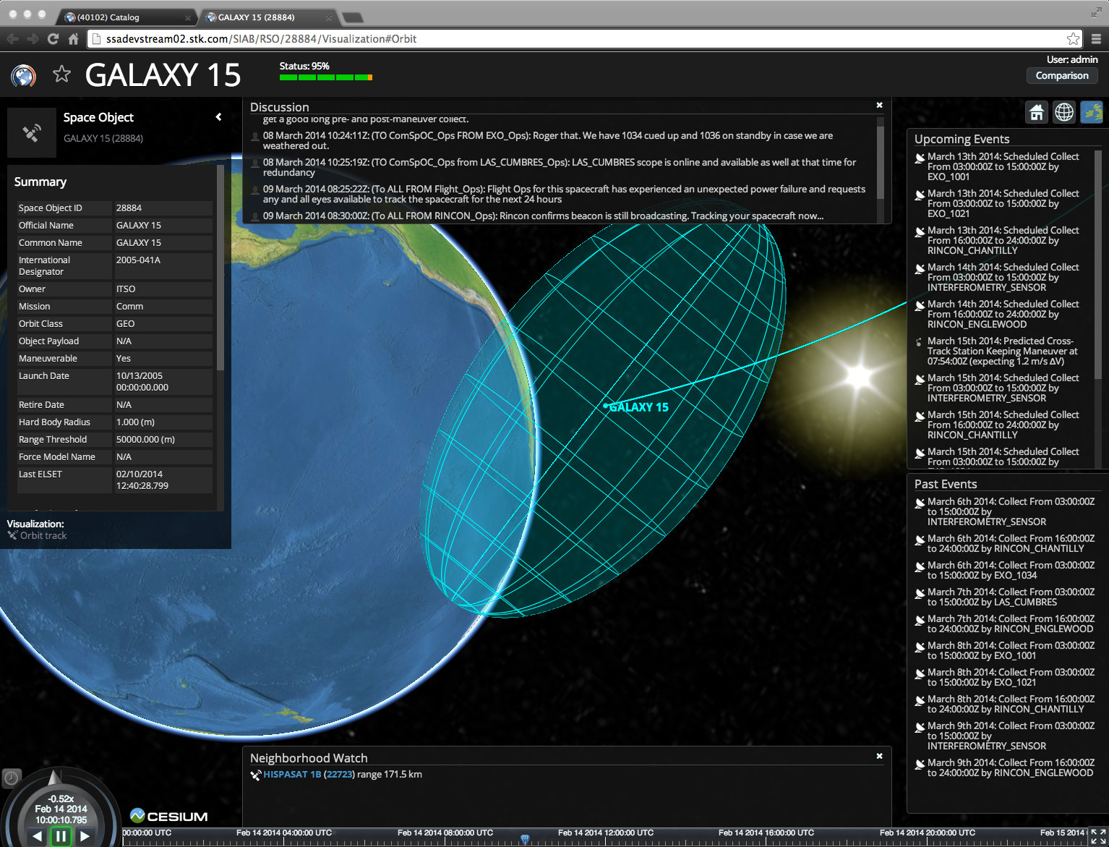Click the Cesium logo
This screenshot has width=1109, height=847.
pyautogui.click(x=169, y=816)
